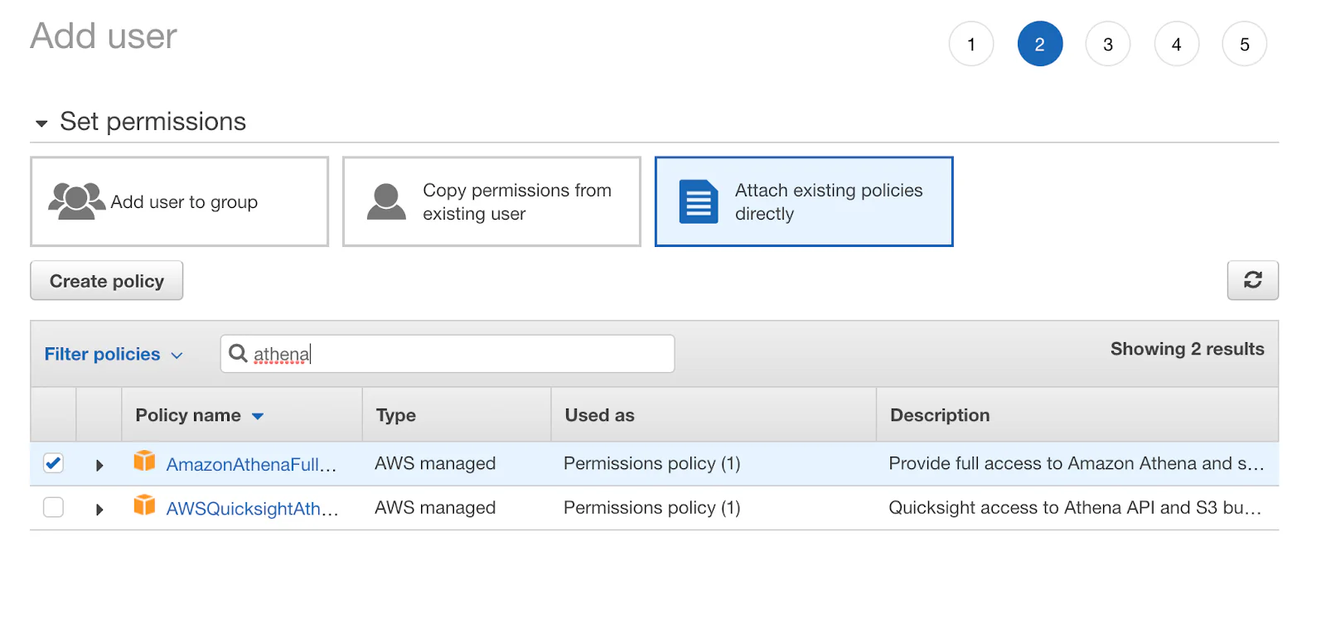Click the document icon on Attach existing policies

coord(699,201)
